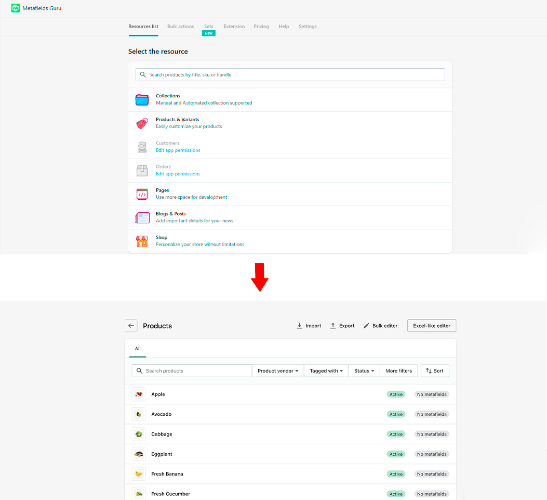Open the Collections folder icon
The width and height of the screenshot is (547, 500).
tap(142, 100)
